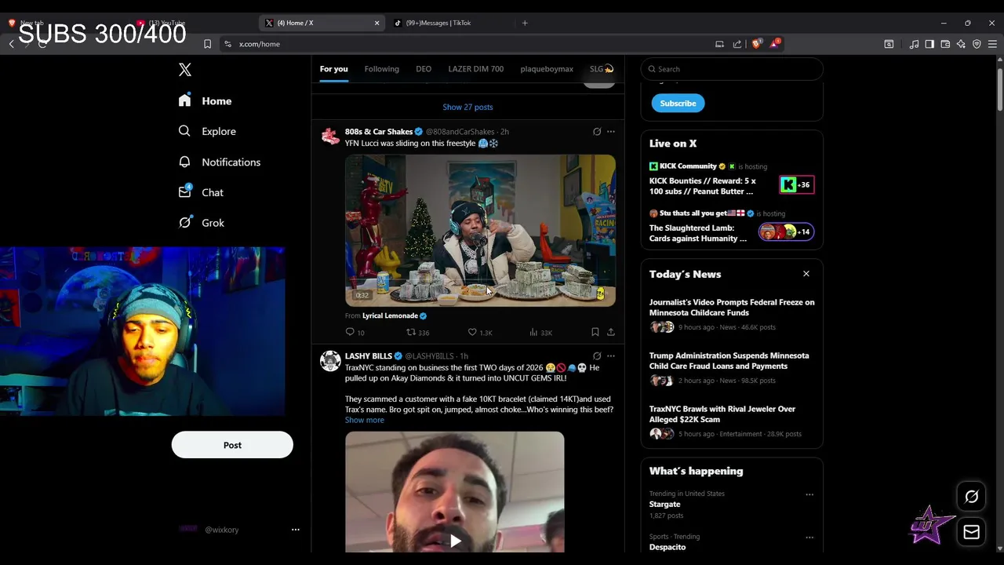Switch to the TikTok Messages browser tab
The width and height of the screenshot is (1004, 565).
pos(451,23)
